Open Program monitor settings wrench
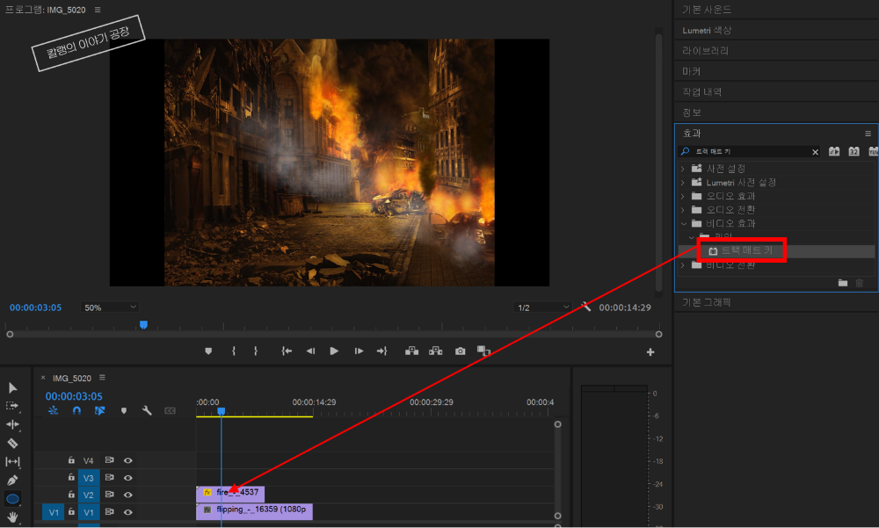 (x=585, y=307)
